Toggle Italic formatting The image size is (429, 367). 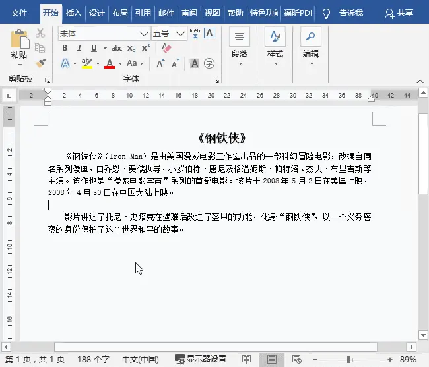79,48
